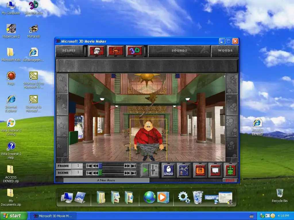Click the white screen icon on red button
This screenshot has height=220, width=294.
(x=215, y=170)
